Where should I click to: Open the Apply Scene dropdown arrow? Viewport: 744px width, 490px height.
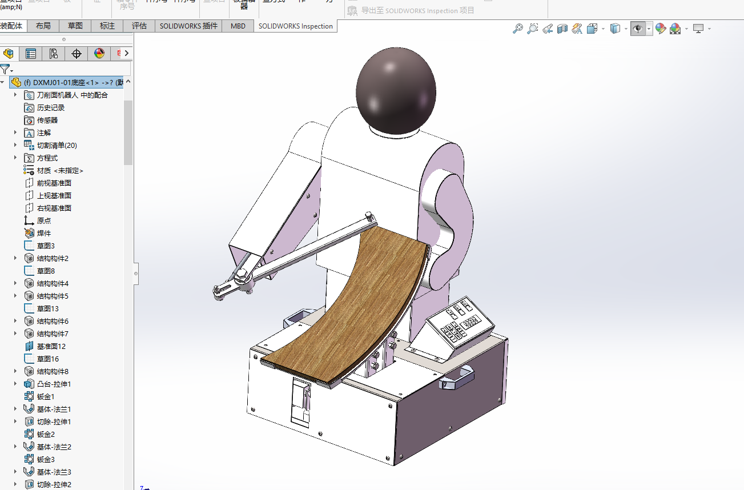coord(686,29)
